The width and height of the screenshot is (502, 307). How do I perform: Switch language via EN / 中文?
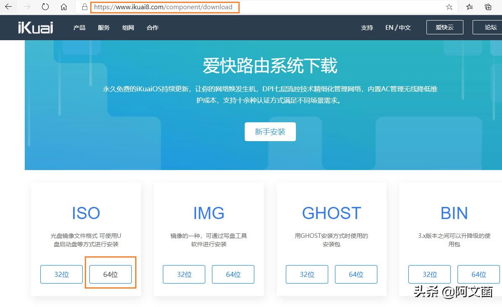(x=398, y=28)
